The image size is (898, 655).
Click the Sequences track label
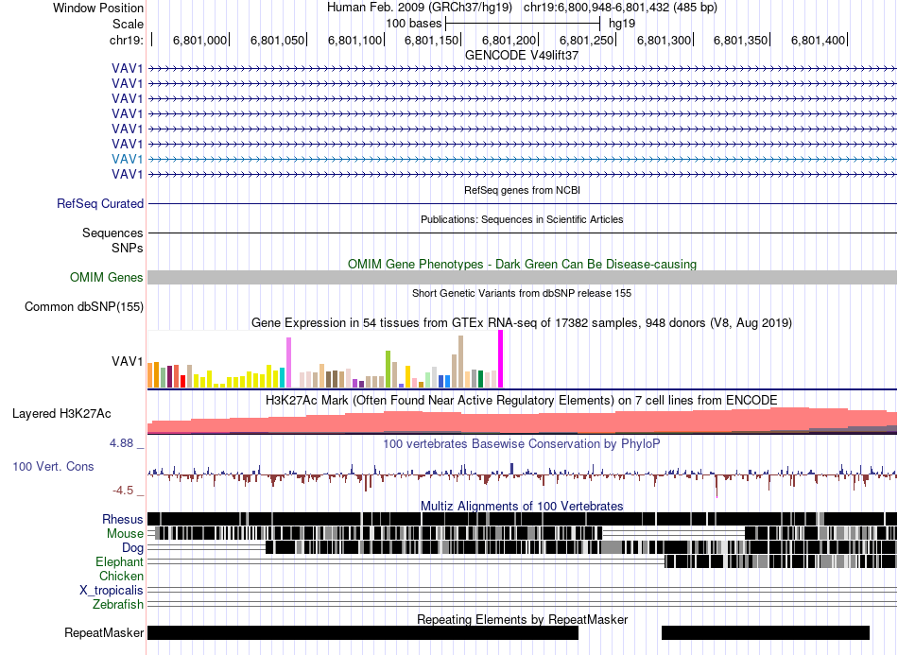coord(112,233)
